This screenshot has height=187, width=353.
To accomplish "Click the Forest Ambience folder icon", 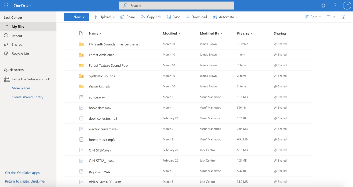I will (x=81, y=55).
